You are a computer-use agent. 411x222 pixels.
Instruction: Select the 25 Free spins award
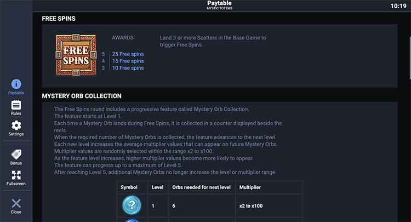point(128,54)
